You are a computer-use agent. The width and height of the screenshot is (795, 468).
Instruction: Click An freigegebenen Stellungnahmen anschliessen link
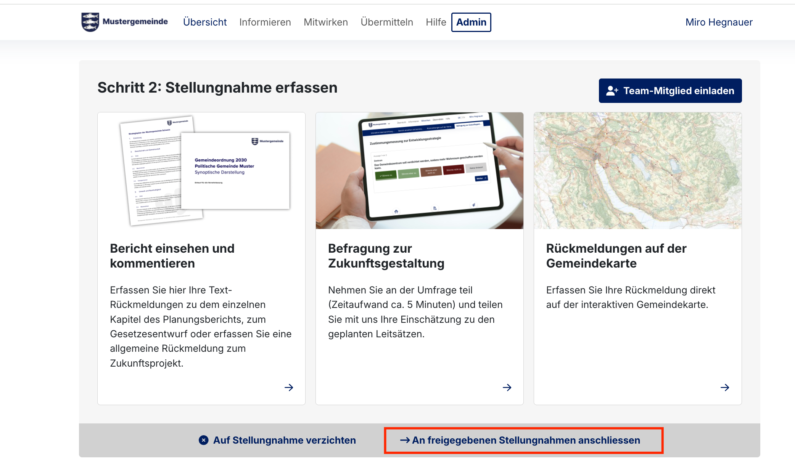point(526,440)
